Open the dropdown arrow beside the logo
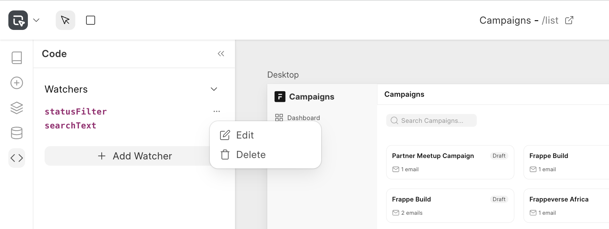This screenshot has width=609, height=229. tap(36, 20)
